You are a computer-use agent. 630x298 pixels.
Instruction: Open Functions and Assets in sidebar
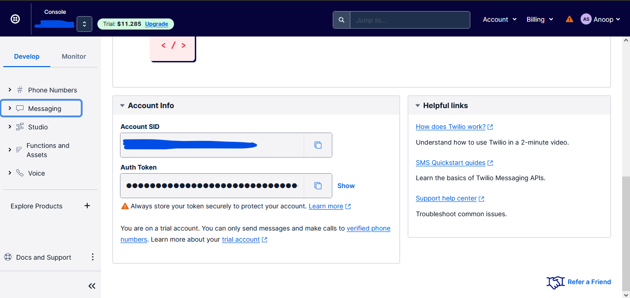tap(48, 150)
